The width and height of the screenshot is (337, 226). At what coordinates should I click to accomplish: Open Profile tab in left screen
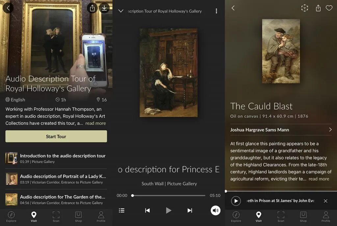[x=101, y=217]
